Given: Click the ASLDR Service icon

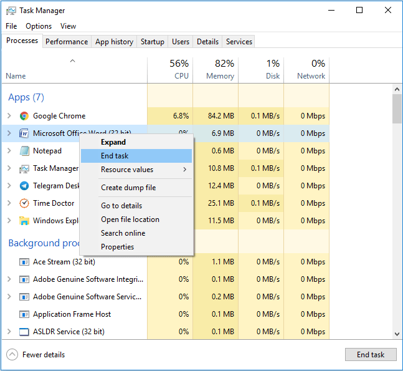Looking at the screenshot, I should (24, 332).
